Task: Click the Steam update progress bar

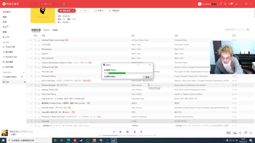Action: click(128, 73)
